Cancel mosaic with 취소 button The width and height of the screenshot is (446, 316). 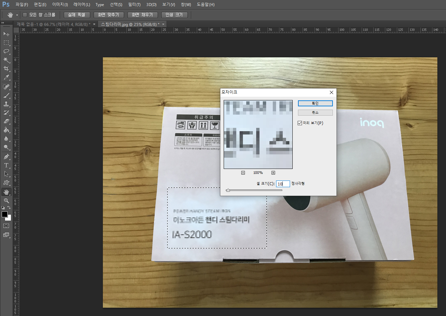[315, 113]
